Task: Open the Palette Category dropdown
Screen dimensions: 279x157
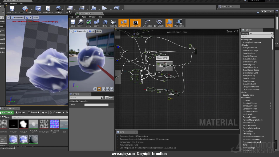Action: click(261, 34)
